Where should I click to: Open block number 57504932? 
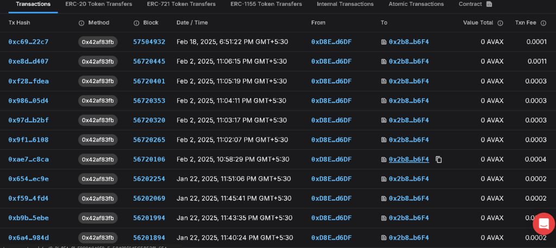click(149, 42)
